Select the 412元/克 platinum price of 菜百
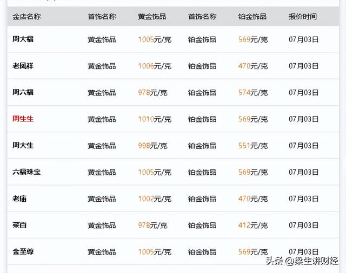 253,225
